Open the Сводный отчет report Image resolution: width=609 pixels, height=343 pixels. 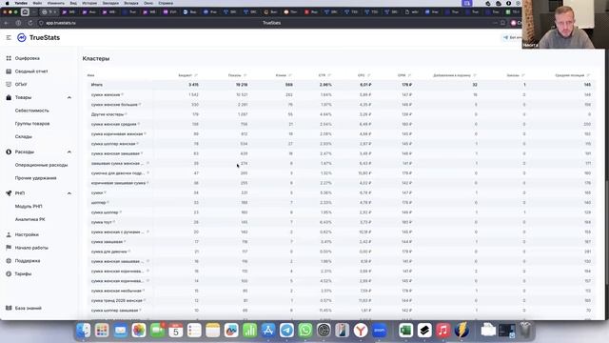(x=31, y=71)
